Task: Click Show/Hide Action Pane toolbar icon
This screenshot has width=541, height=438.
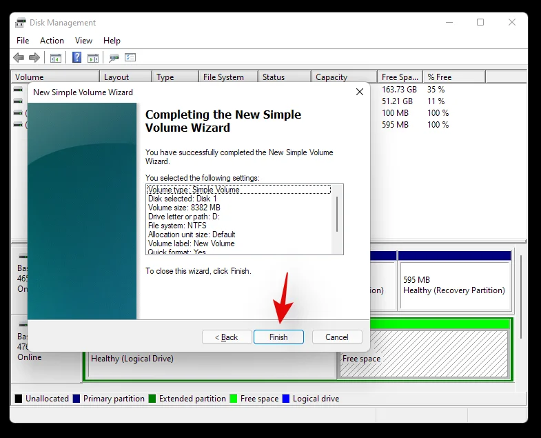Action: (x=93, y=58)
